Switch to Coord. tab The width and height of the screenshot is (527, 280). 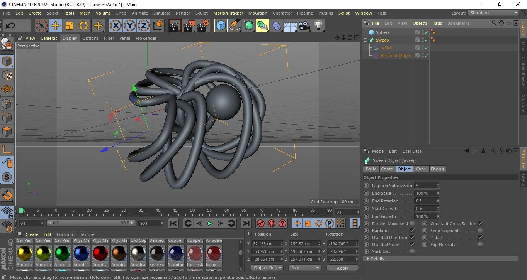coord(388,169)
